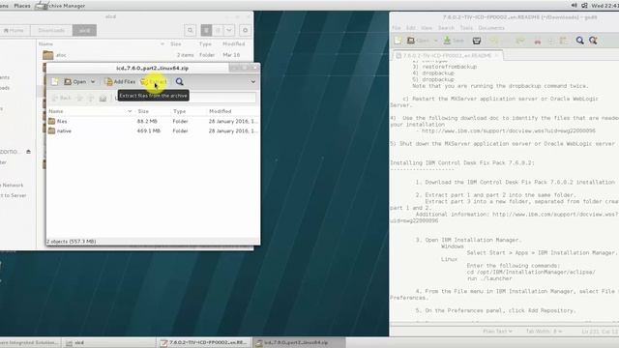Screen dimensions: 619x348
Task: Open the Documents menu in gedit
Action: pyautogui.click(x=491, y=28)
